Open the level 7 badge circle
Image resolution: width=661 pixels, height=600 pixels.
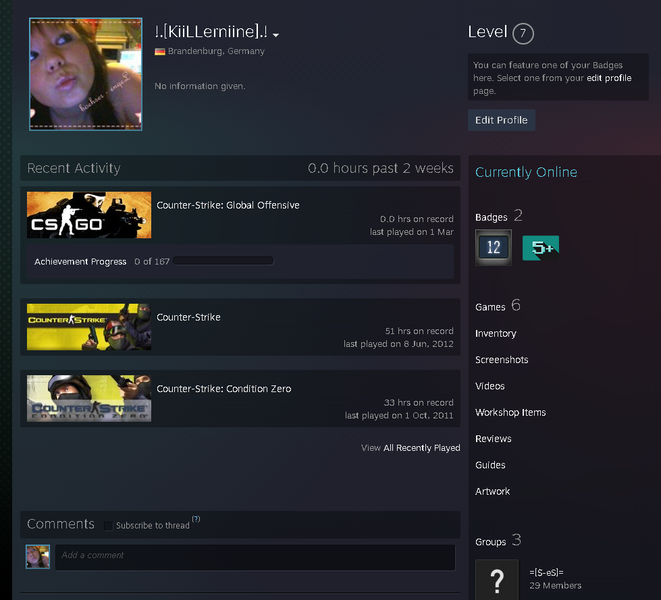523,33
